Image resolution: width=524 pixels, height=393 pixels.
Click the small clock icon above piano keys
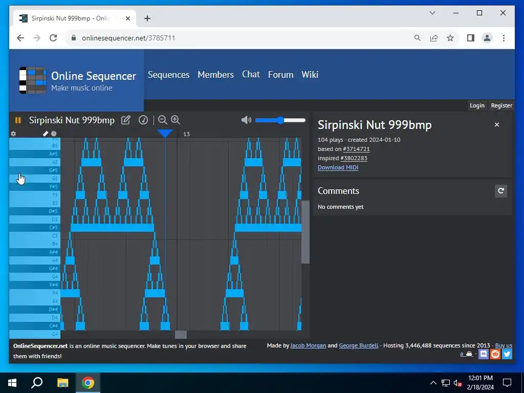coord(54,134)
